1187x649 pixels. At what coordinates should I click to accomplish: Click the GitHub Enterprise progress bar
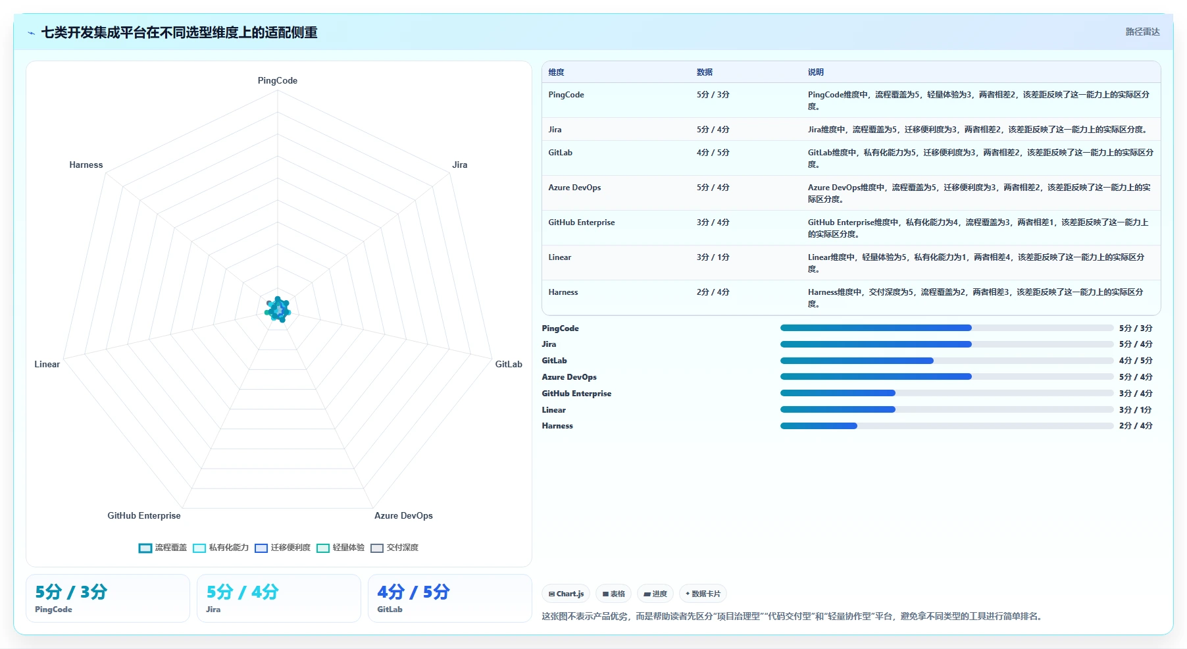point(947,393)
